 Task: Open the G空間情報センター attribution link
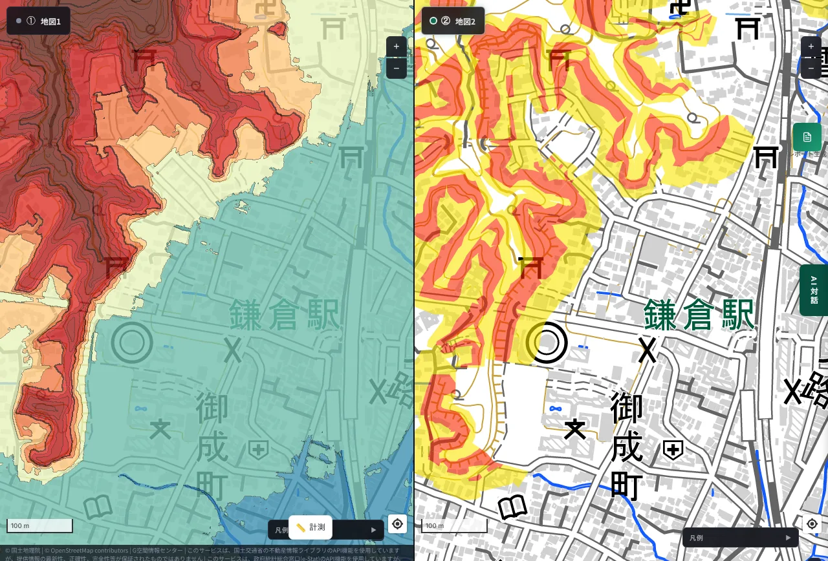tap(158, 551)
